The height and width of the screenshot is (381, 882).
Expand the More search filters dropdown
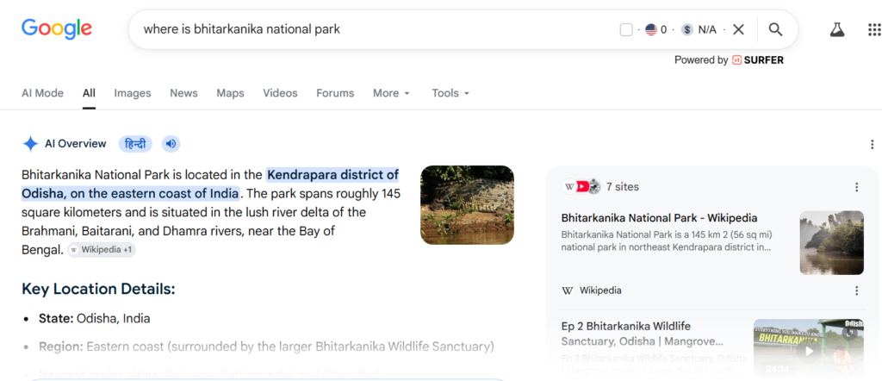[x=392, y=93]
